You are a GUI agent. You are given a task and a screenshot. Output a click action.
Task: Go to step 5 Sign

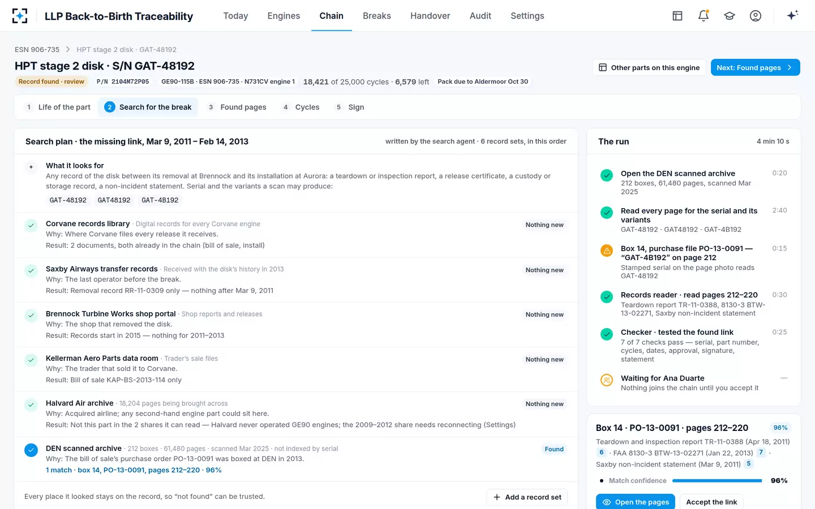[x=350, y=107]
